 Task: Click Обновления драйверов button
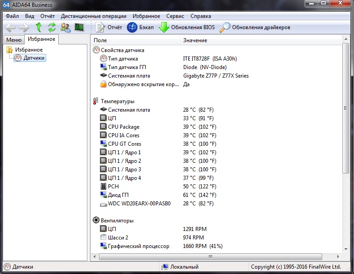click(255, 27)
